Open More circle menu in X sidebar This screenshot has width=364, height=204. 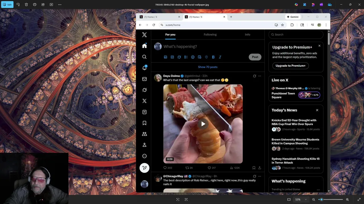(x=144, y=156)
